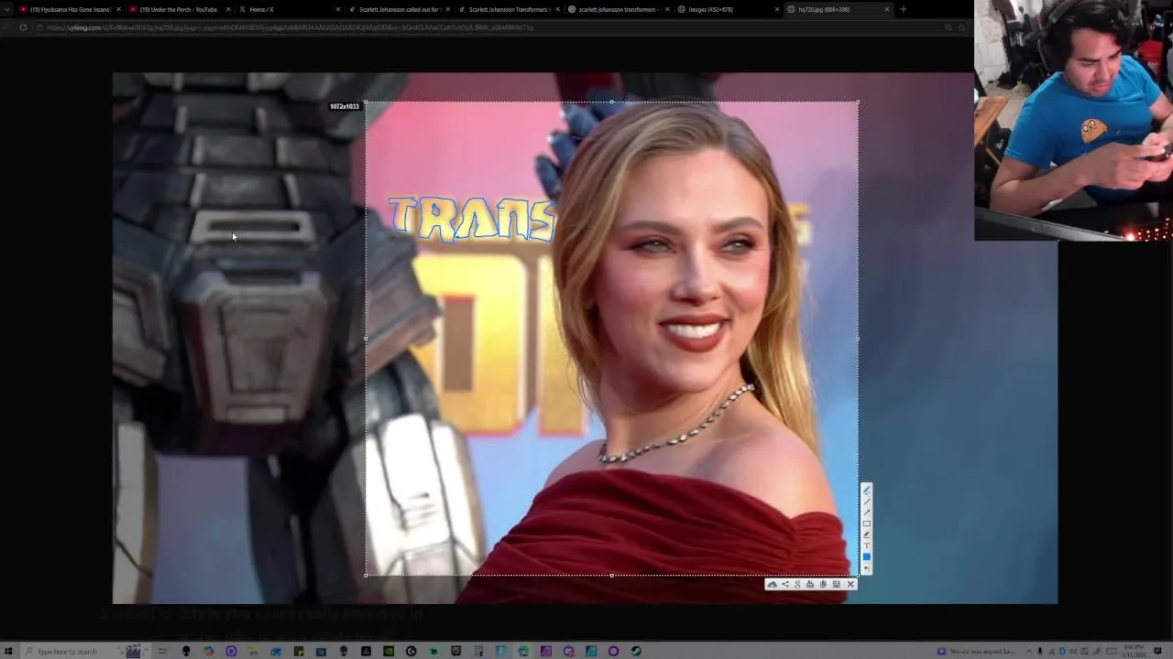Open the blue color picker swatch

coord(866,556)
